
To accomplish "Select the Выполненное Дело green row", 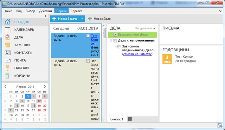I will coord(132,35).
